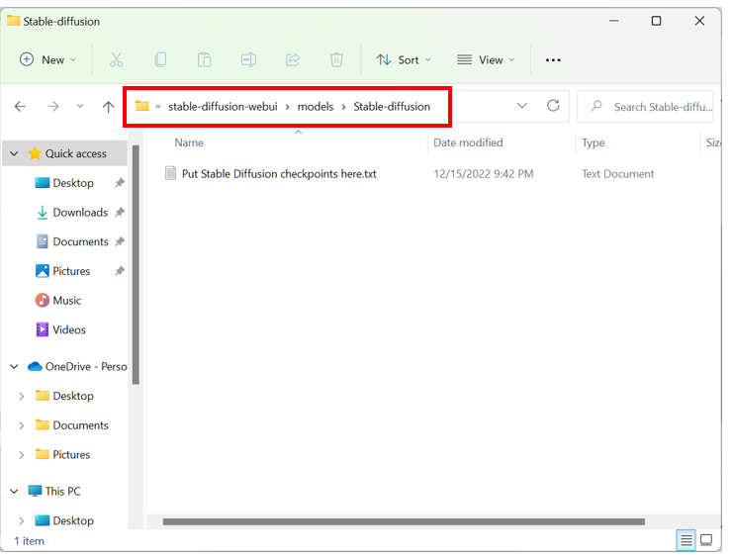This screenshot has width=731, height=560.
Task: Open Desktop folder under OneDrive
Action: coord(73,396)
